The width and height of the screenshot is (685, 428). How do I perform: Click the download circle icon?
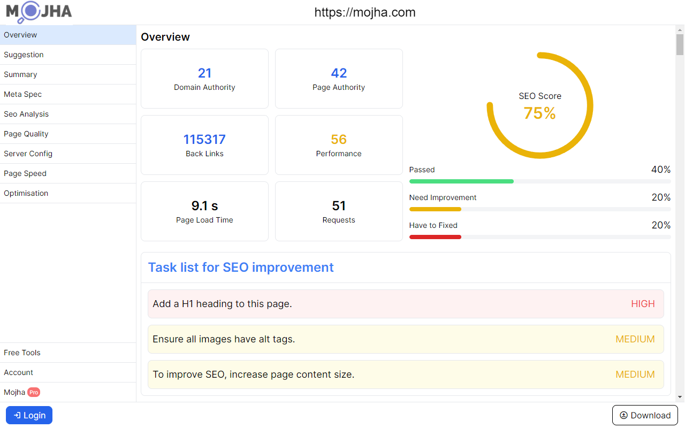pyautogui.click(x=624, y=415)
